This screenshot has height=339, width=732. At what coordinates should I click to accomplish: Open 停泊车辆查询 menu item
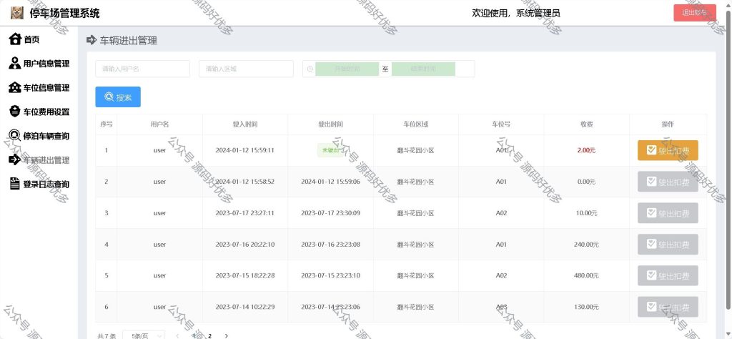pyautogui.click(x=46, y=137)
